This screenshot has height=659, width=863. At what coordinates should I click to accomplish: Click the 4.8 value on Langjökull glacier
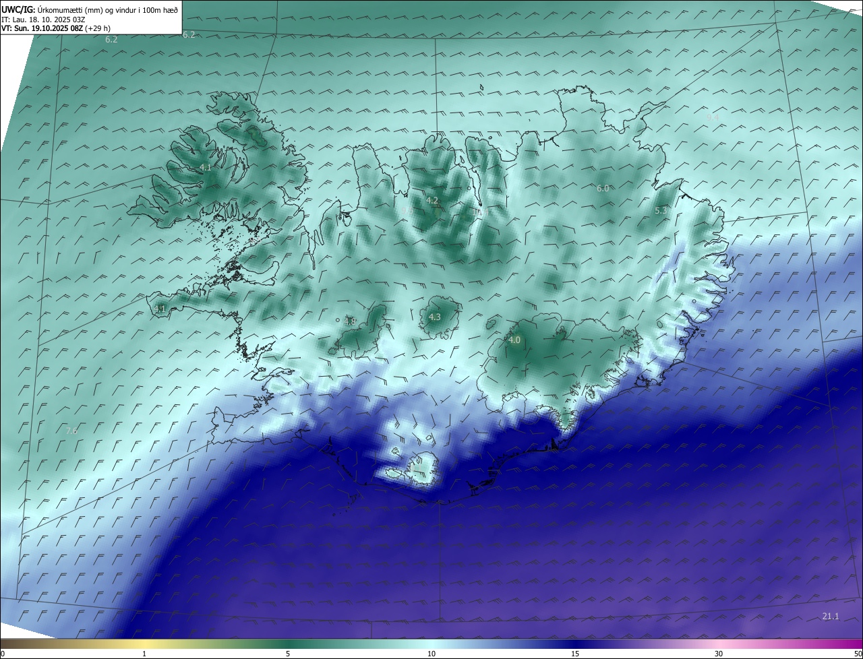pyautogui.click(x=350, y=321)
